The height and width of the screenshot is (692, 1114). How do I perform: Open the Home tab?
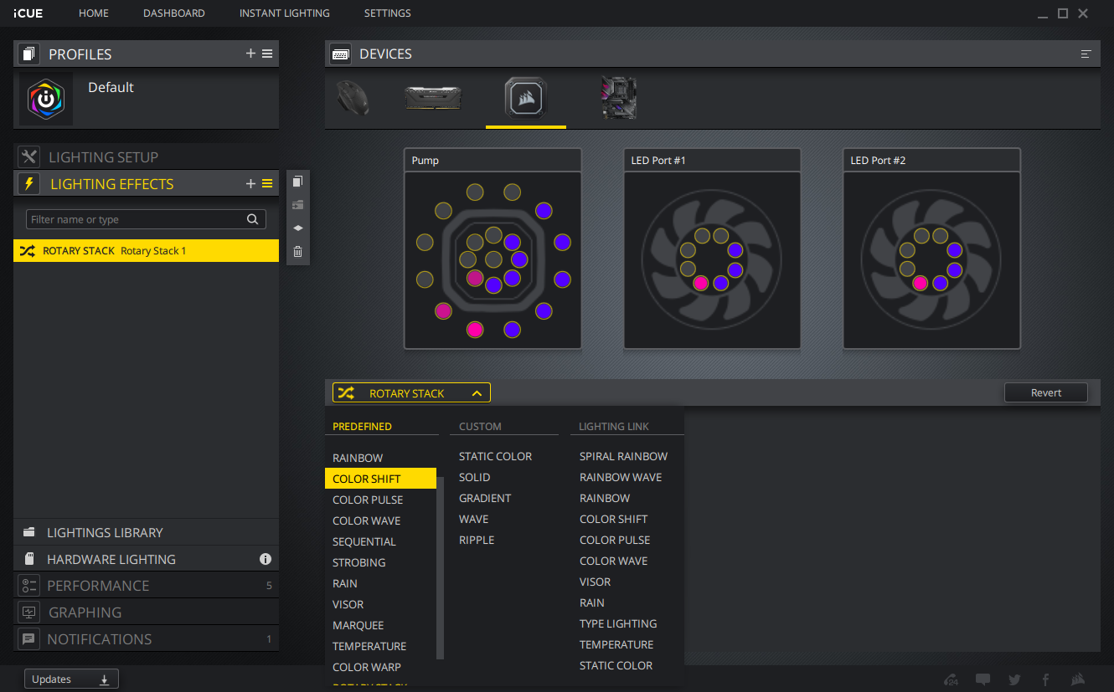[94, 13]
